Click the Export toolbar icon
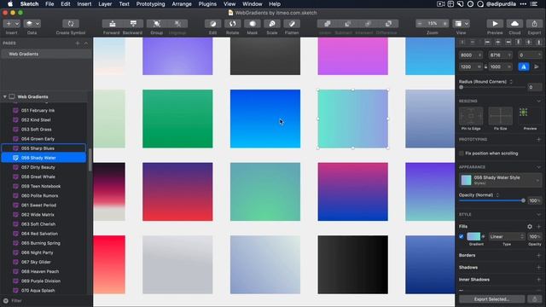 pos(534,24)
